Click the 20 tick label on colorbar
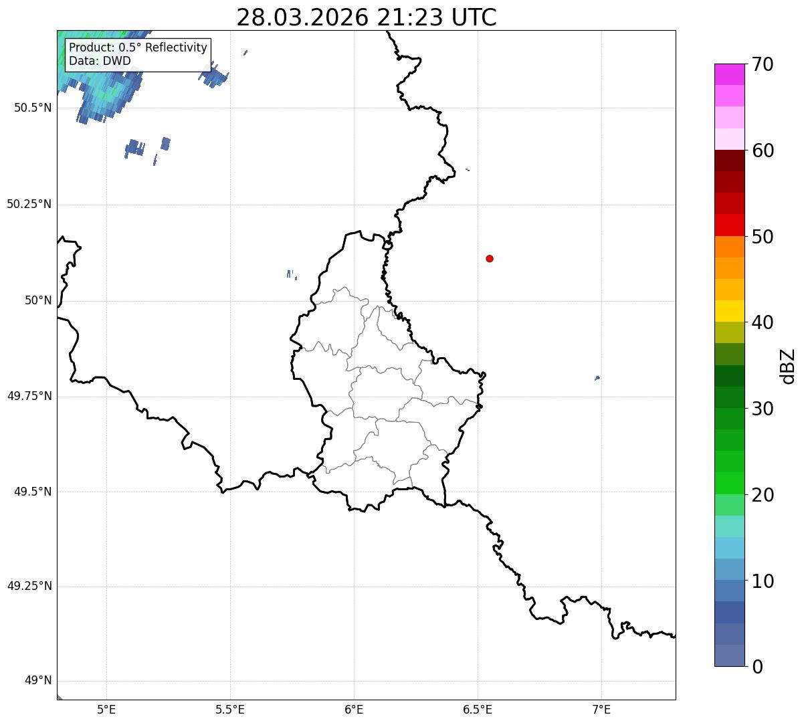804x723 pixels. (763, 495)
